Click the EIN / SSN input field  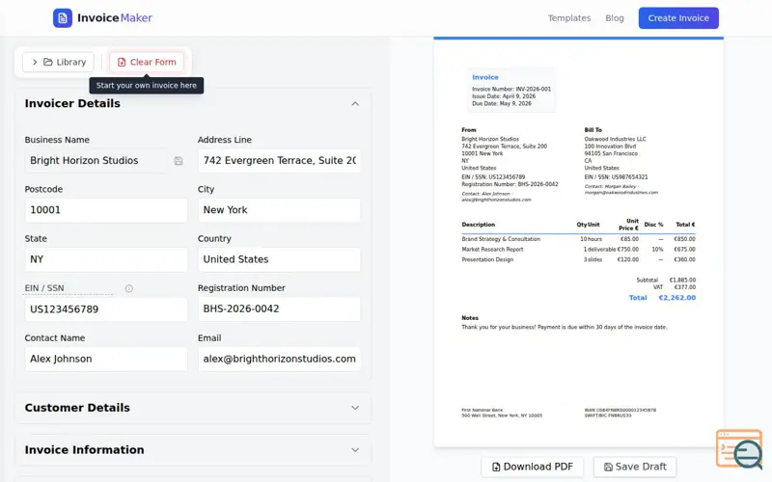pos(106,309)
